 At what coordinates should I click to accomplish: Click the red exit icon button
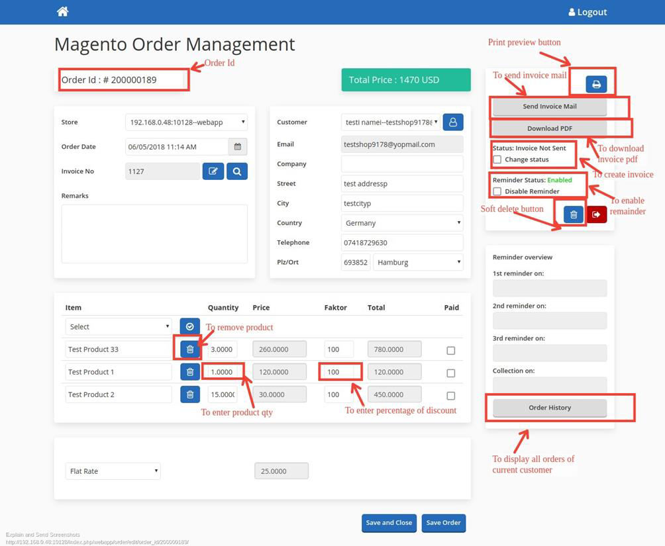[x=596, y=214]
